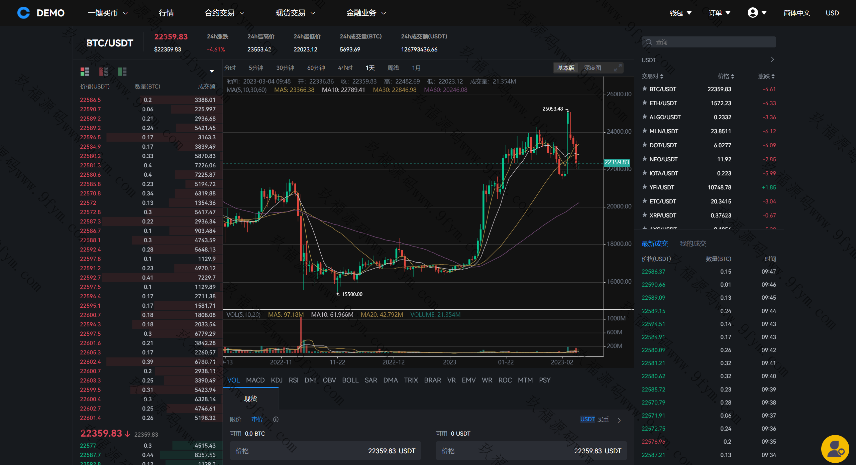
Task: Switch chart to 深度图 depth view
Action: coord(592,68)
